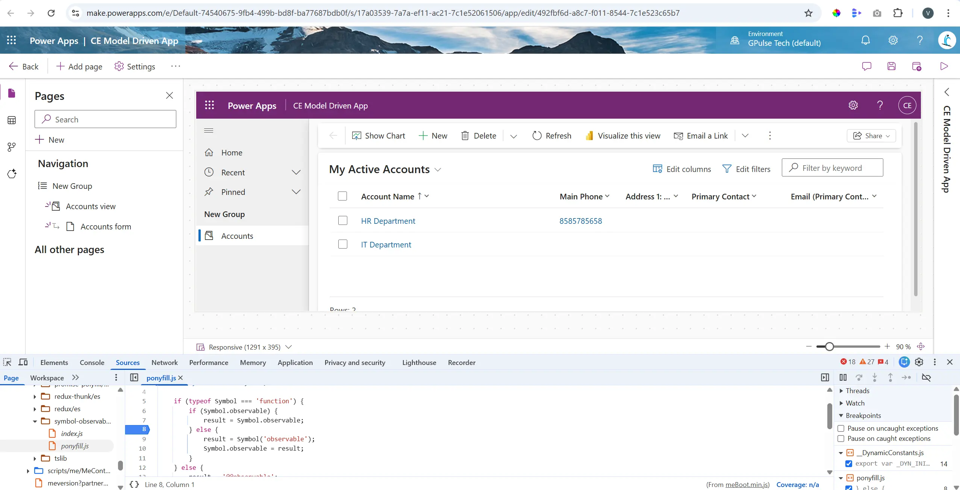The height and width of the screenshot is (490, 960).
Task: Switch to the Console tab
Action: [x=92, y=362]
